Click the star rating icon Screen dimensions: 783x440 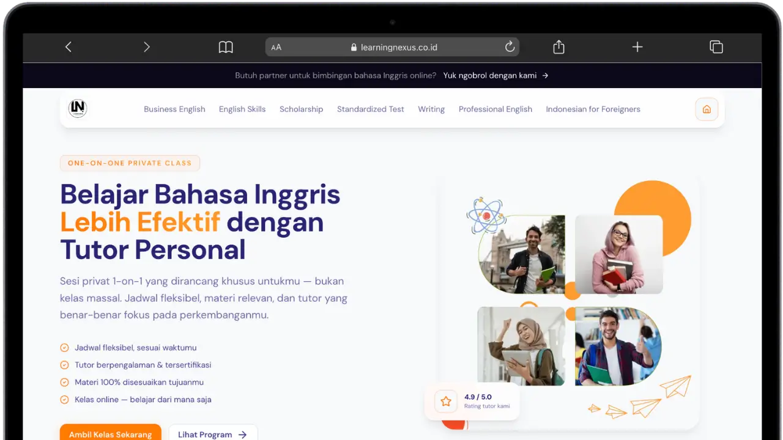coord(446,402)
